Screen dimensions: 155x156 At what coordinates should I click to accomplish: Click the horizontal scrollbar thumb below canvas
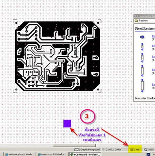(74, 145)
